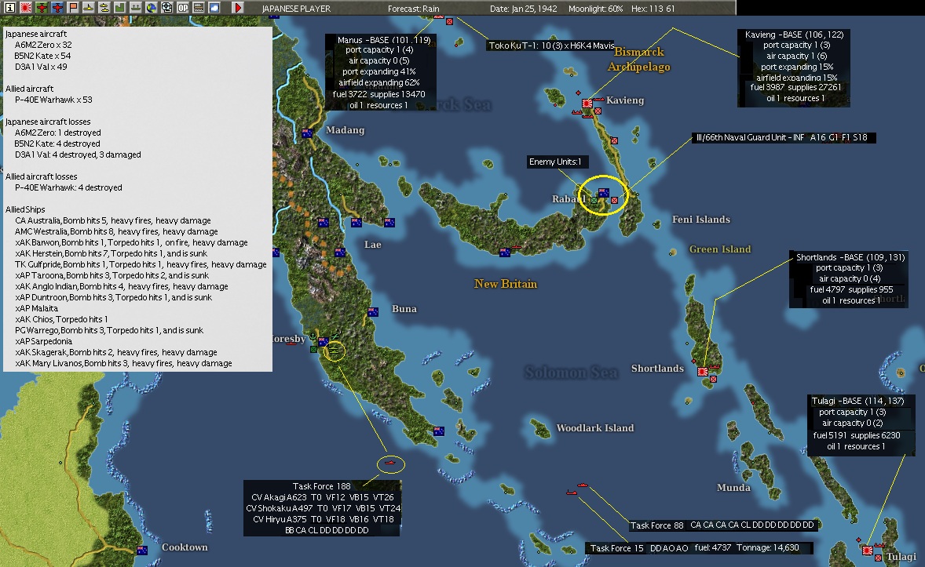Click the Date: Jan 25, 1942 text

pos(524,9)
